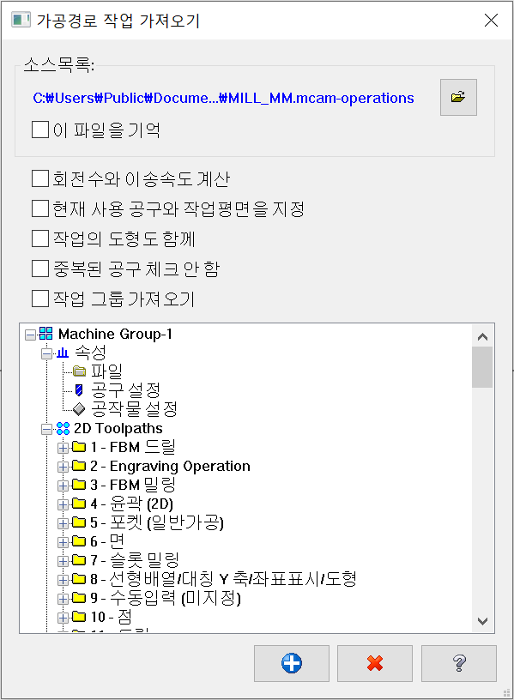Enable 중복된 공구 체크 안 함 checkbox
Viewport: 514px width, 700px height.
point(40,269)
